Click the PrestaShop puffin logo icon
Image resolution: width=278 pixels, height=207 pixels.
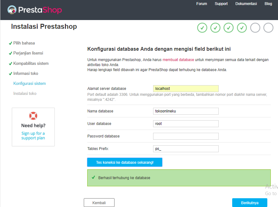point(12,10)
